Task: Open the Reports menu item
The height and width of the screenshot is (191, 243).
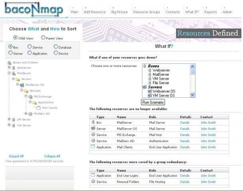Action: [x=211, y=12]
